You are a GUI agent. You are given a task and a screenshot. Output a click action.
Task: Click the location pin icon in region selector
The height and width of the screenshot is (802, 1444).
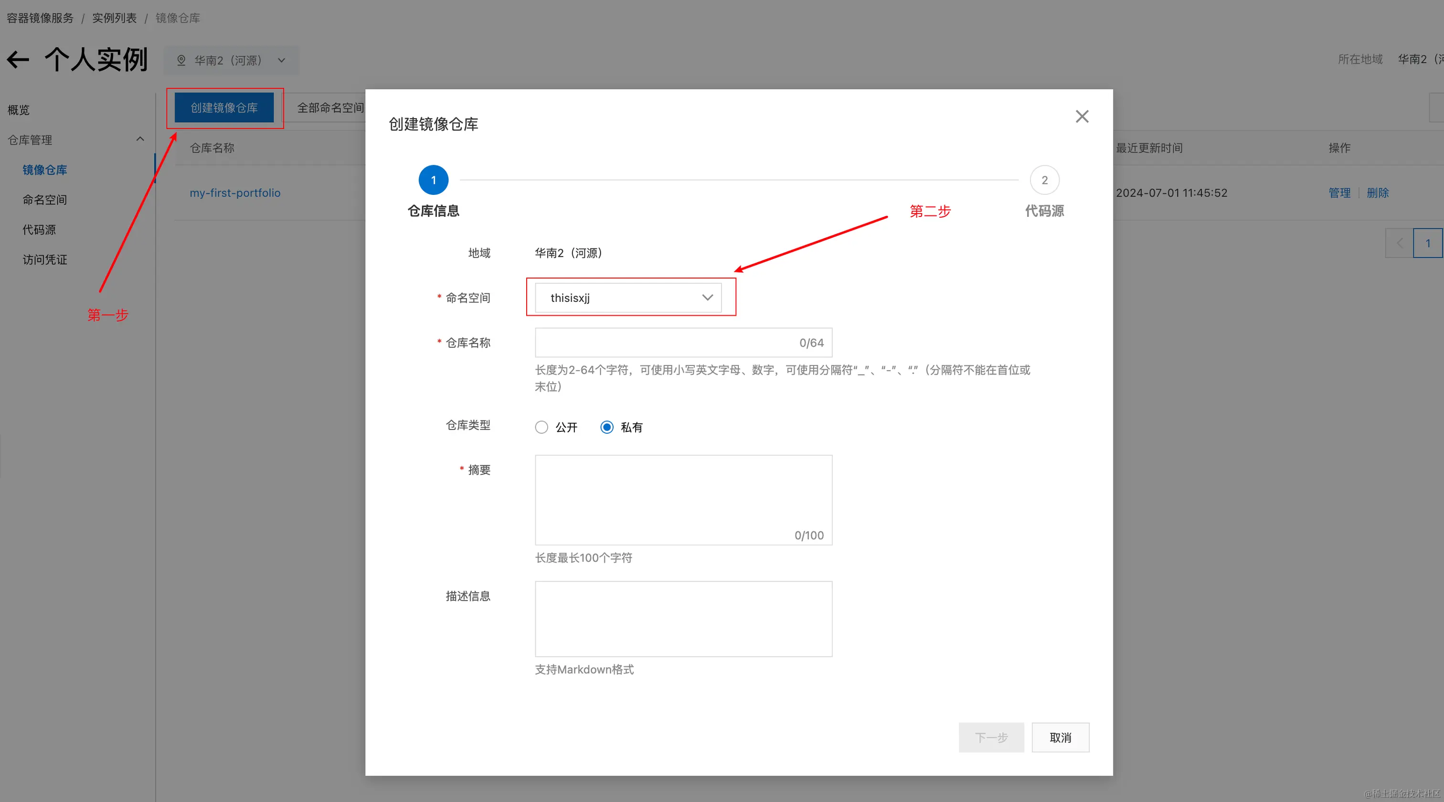coord(181,60)
